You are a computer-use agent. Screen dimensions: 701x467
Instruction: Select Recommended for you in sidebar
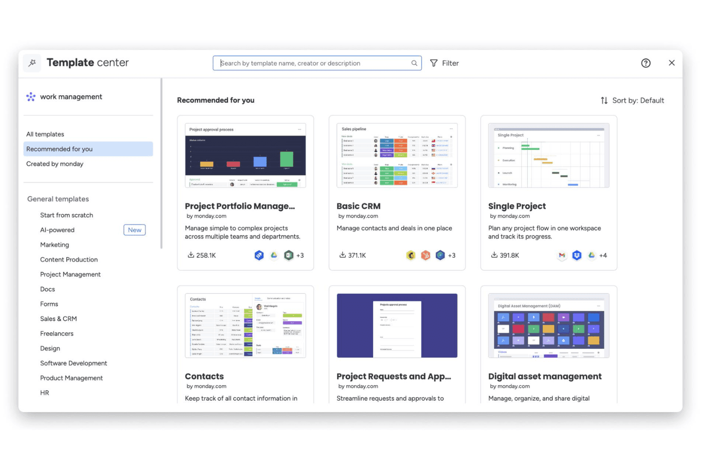(x=88, y=149)
